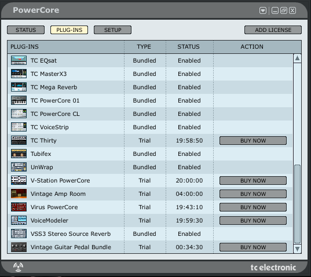Select the Vintage Amp Room thumbnail icon

19,194
